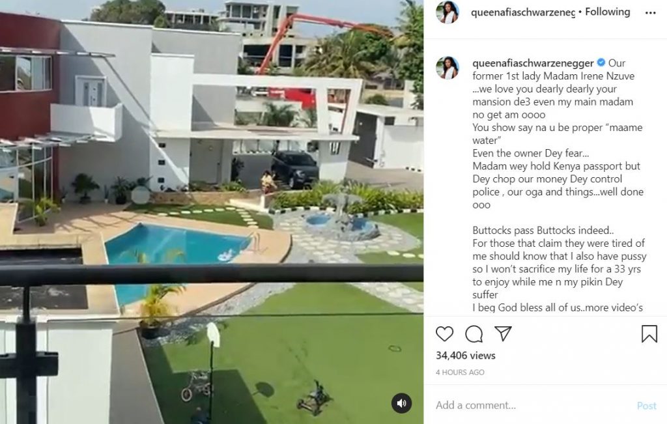Screen dimensions: 667x424
Task: Click the Following button in header
Action: point(608,12)
